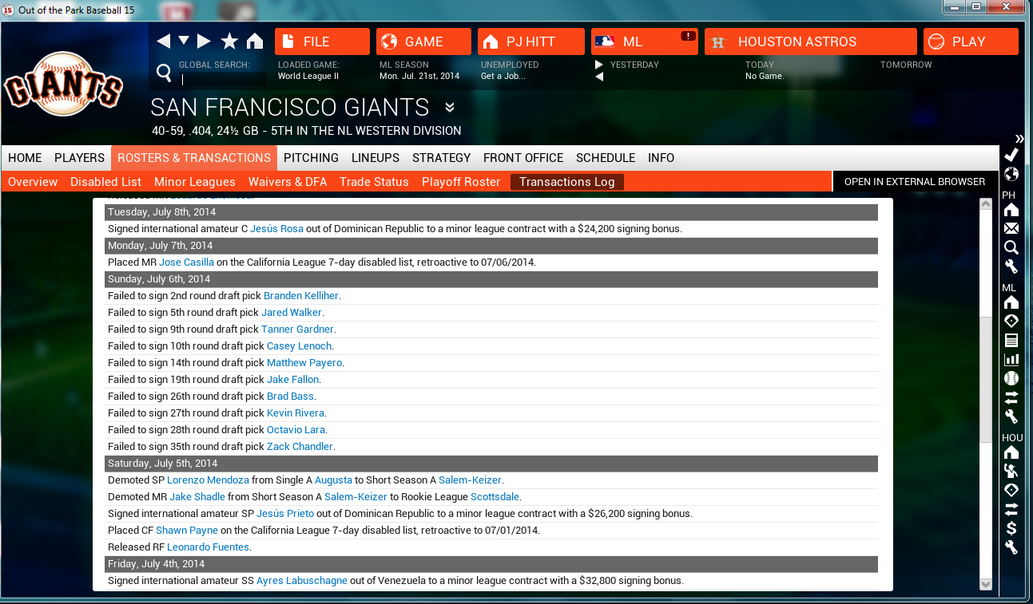Click the home icon in top navigation

[255, 41]
